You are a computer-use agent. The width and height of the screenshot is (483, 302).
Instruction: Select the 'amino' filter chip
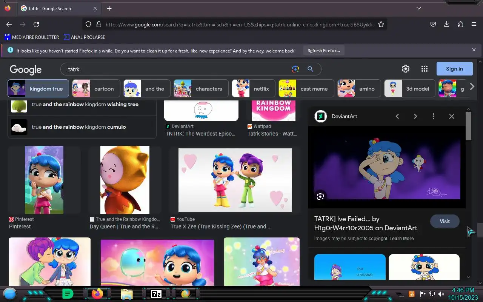tap(359, 89)
